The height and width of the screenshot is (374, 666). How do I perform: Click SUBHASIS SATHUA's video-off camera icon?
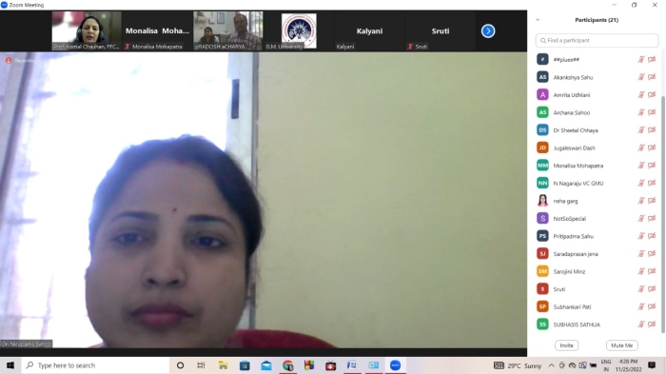[x=652, y=325]
